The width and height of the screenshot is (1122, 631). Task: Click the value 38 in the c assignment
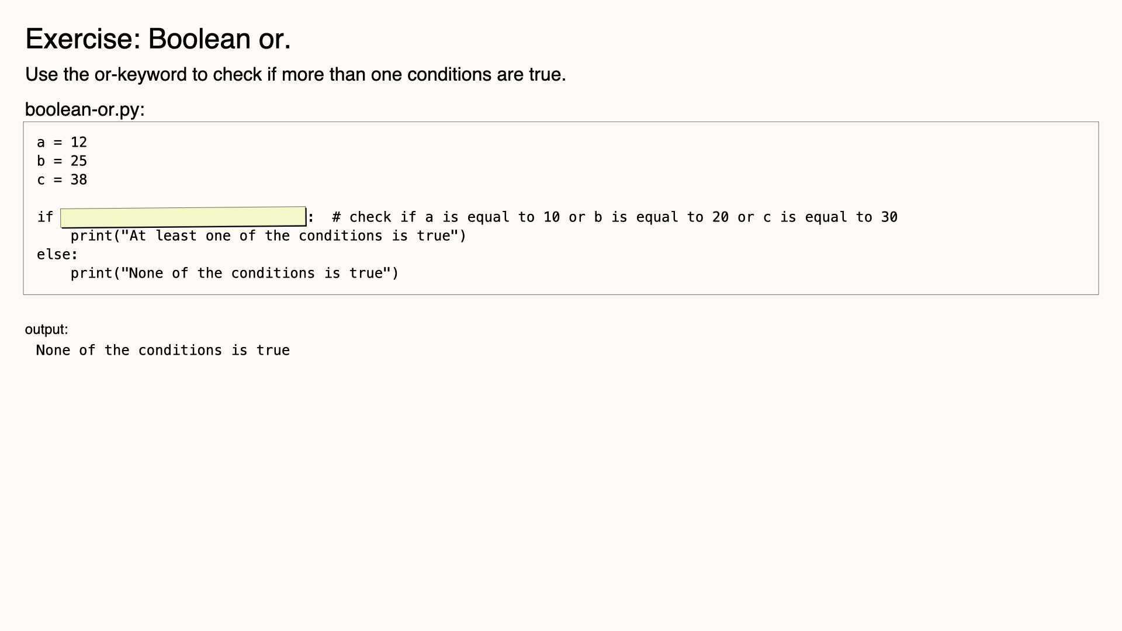coord(79,179)
